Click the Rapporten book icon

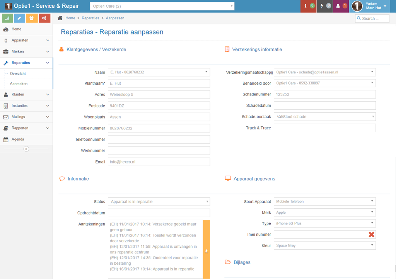6,128
